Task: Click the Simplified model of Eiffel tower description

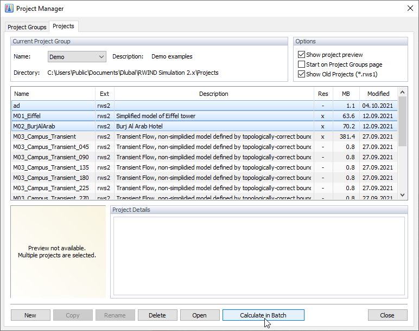Action: click(156, 116)
